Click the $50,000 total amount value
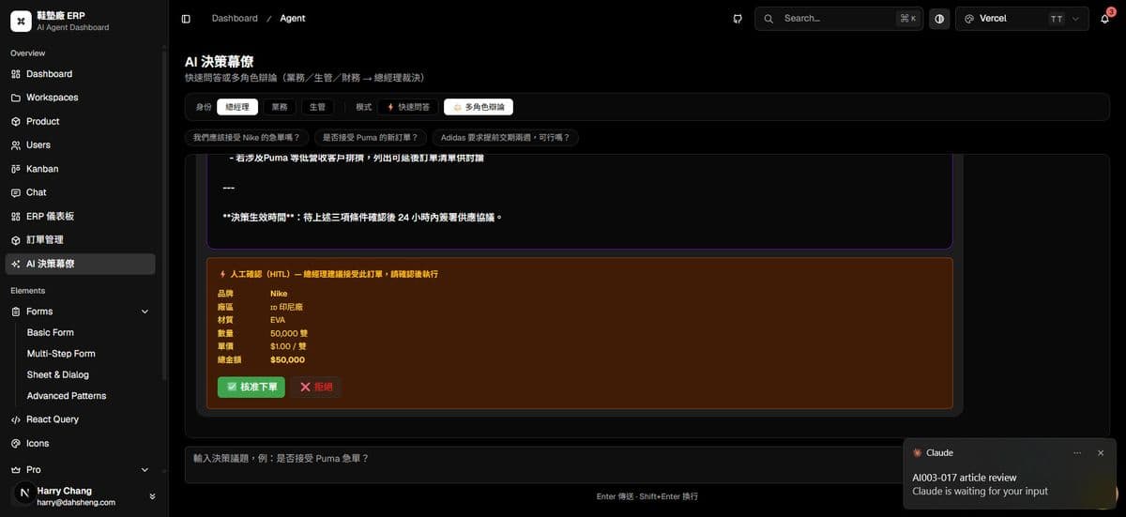The width and height of the screenshot is (1126, 517). 287,359
